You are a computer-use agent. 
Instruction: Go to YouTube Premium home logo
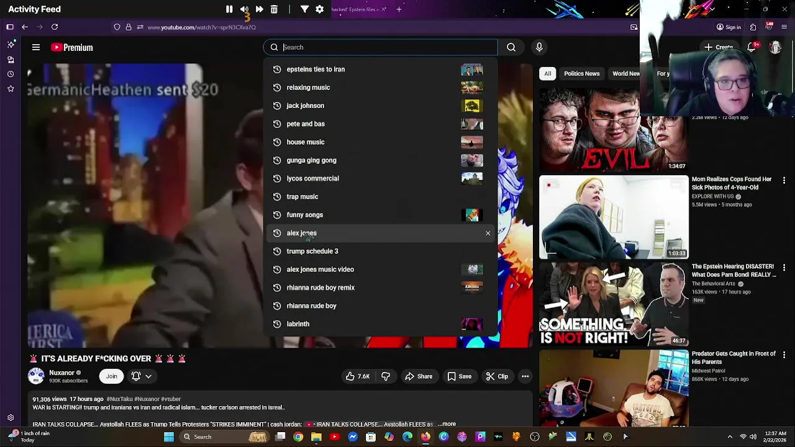72,47
